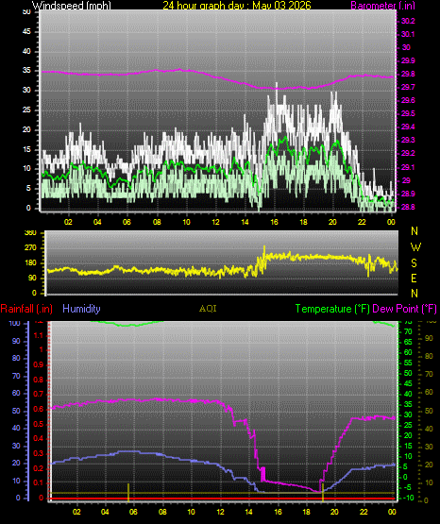Click the wind gust peak near hour 16
This screenshot has width=440, height=524.
click(x=277, y=84)
